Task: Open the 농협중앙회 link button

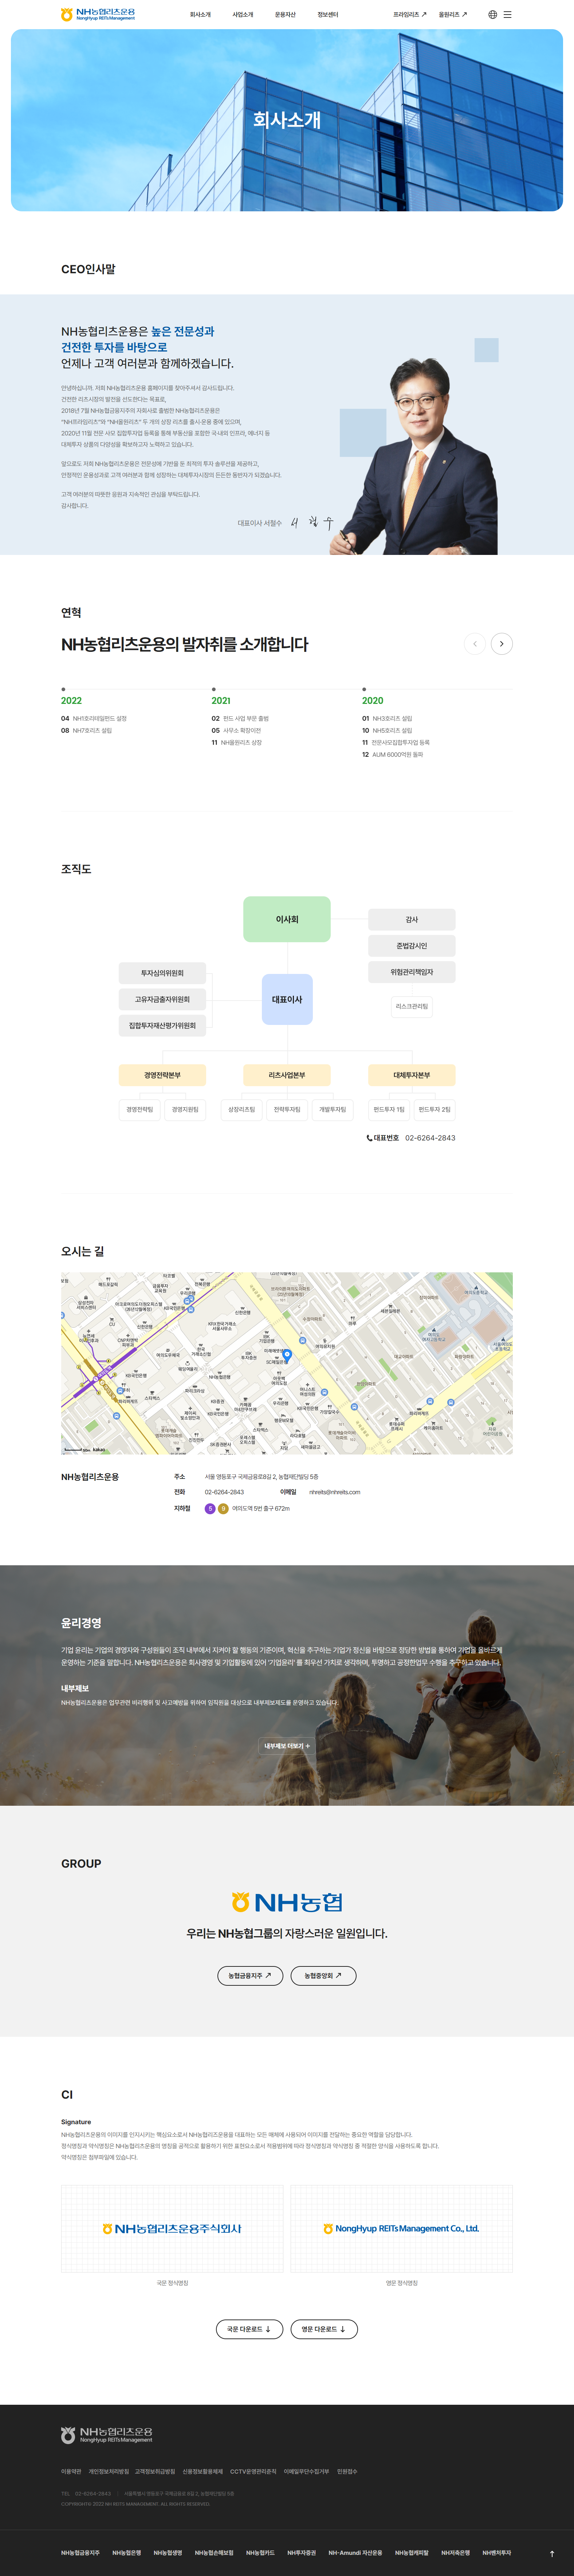Action: (323, 1976)
